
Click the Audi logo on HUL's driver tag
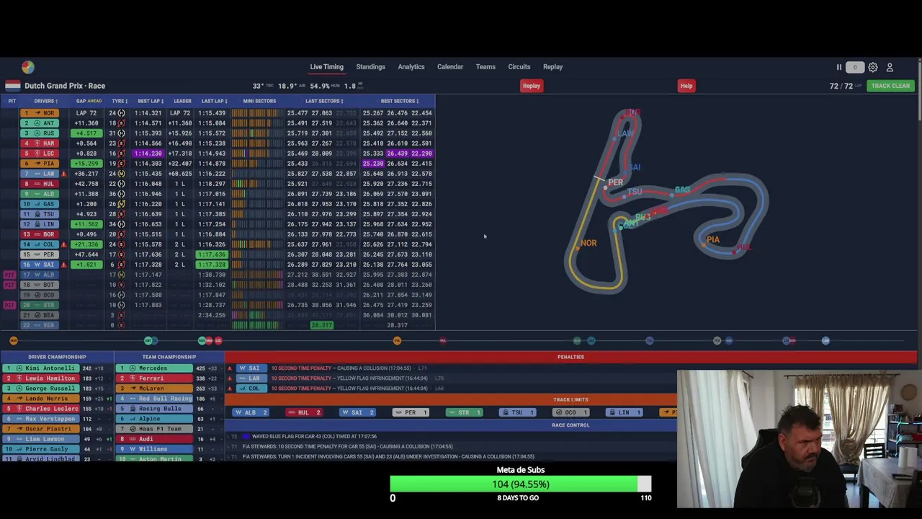pyautogui.click(x=39, y=184)
